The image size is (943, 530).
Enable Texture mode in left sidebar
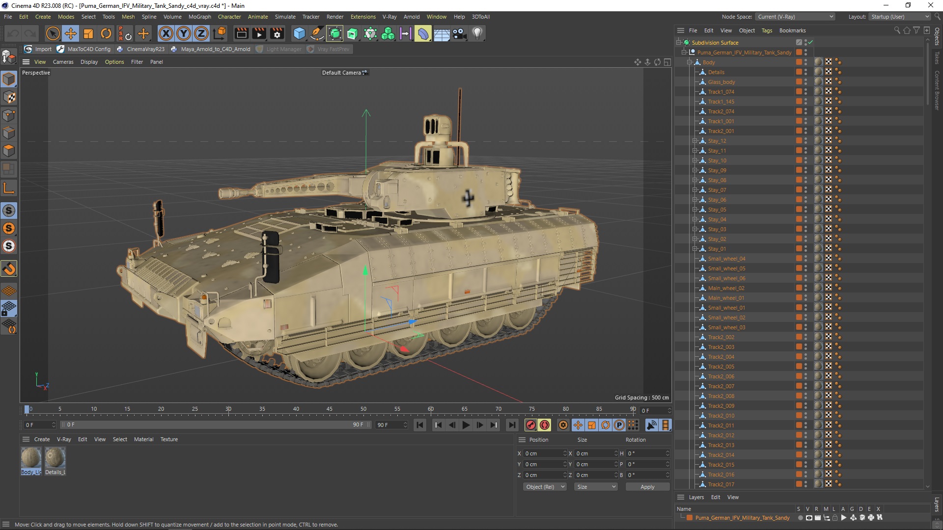pyautogui.click(x=9, y=97)
